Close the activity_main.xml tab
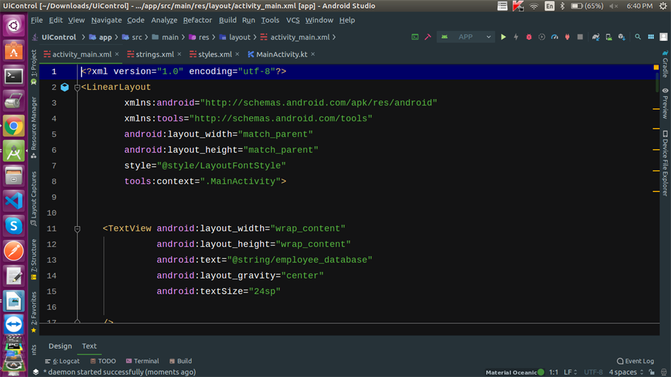Image resolution: width=671 pixels, height=377 pixels. tap(117, 54)
